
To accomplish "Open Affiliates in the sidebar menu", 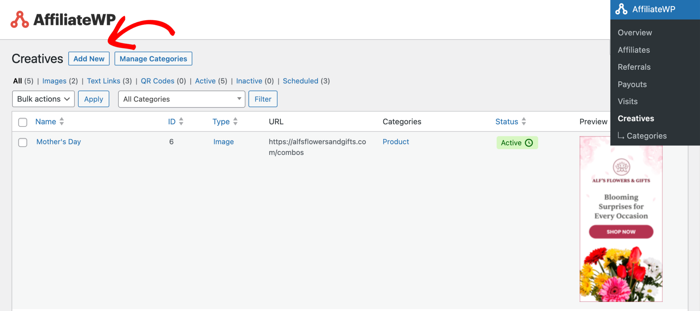I will tap(634, 50).
